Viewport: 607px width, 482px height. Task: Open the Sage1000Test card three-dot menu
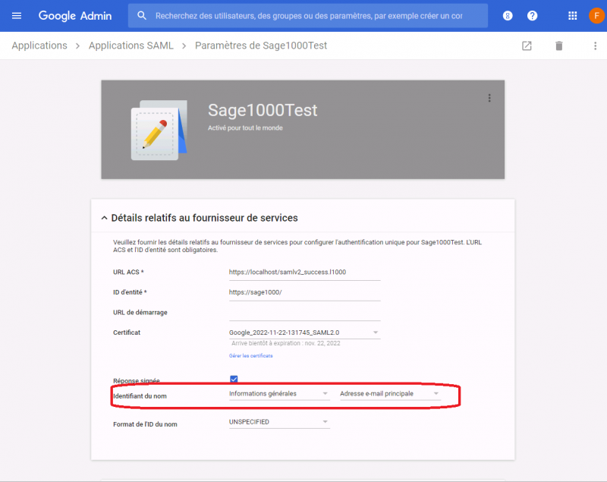489,98
